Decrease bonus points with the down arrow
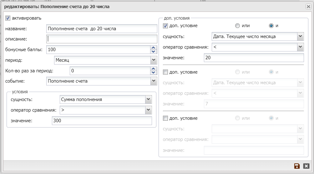 (x=153, y=51)
